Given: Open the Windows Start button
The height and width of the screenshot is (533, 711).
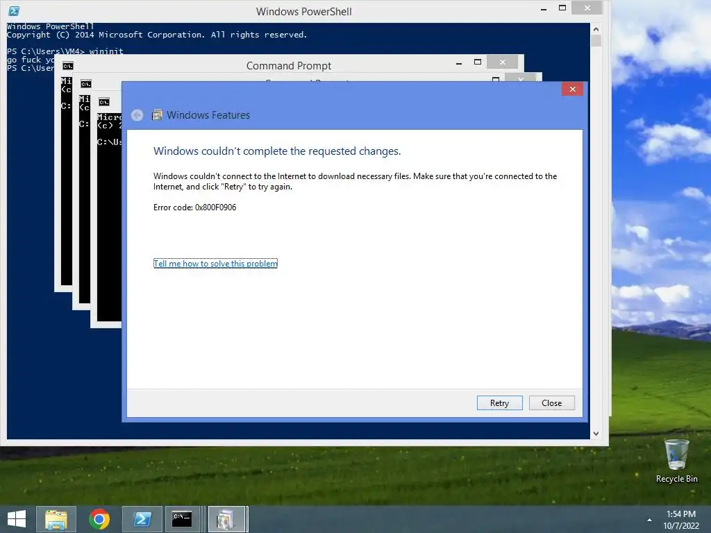Looking at the screenshot, I should pos(17,519).
